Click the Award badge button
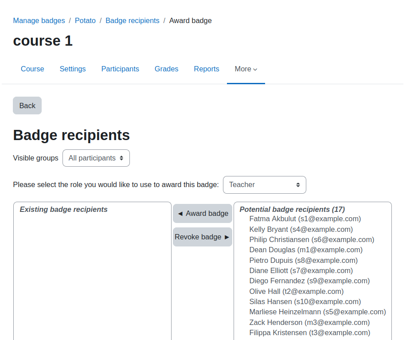This screenshot has width=414, height=340. (203, 213)
